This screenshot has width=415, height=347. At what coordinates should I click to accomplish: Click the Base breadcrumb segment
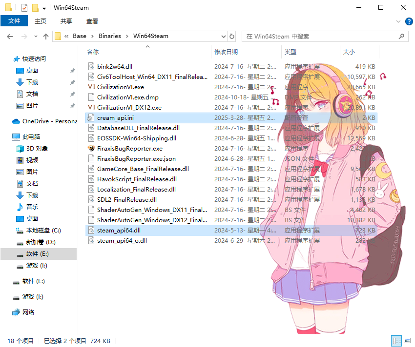[80, 36]
